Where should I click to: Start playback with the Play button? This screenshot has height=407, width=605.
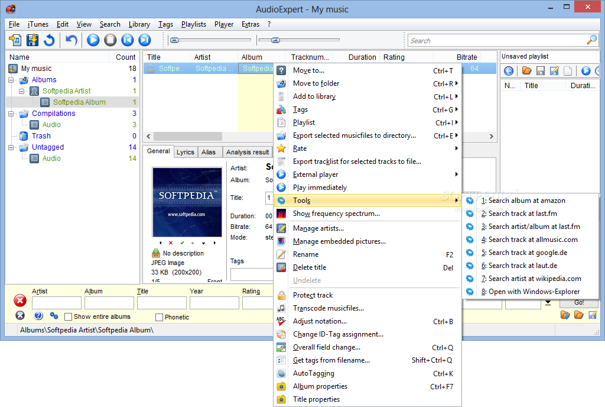coord(93,40)
